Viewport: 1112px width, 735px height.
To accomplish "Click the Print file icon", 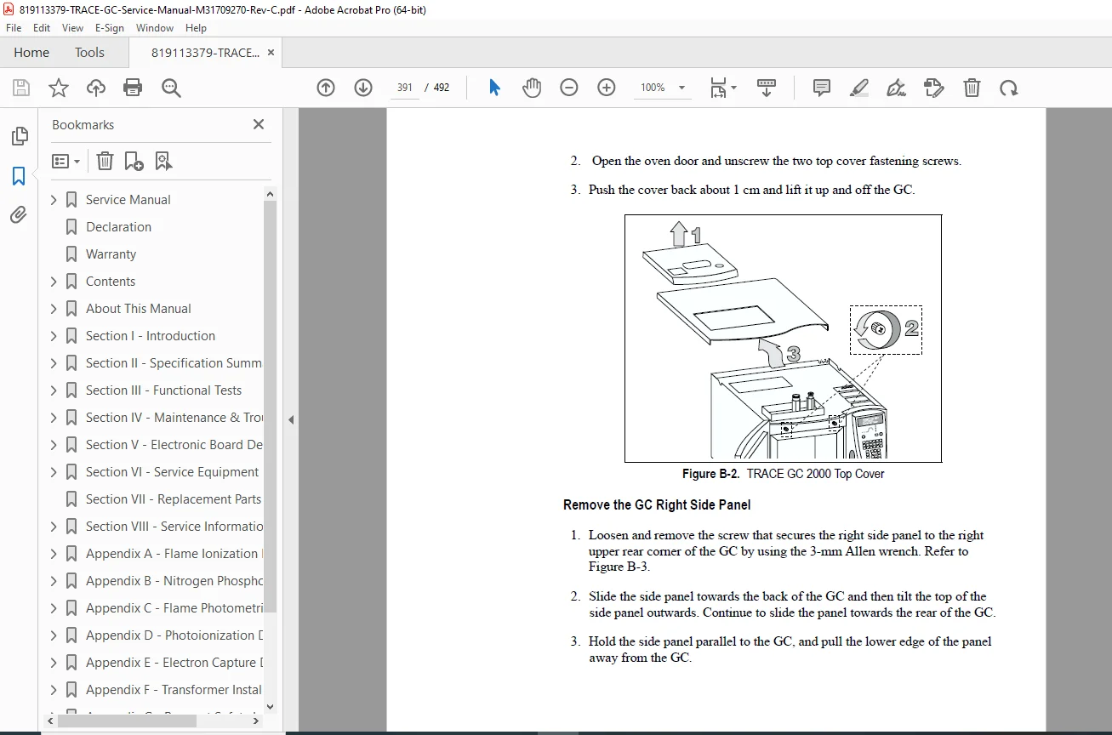I will pyautogui.click(x=133, y=88).
